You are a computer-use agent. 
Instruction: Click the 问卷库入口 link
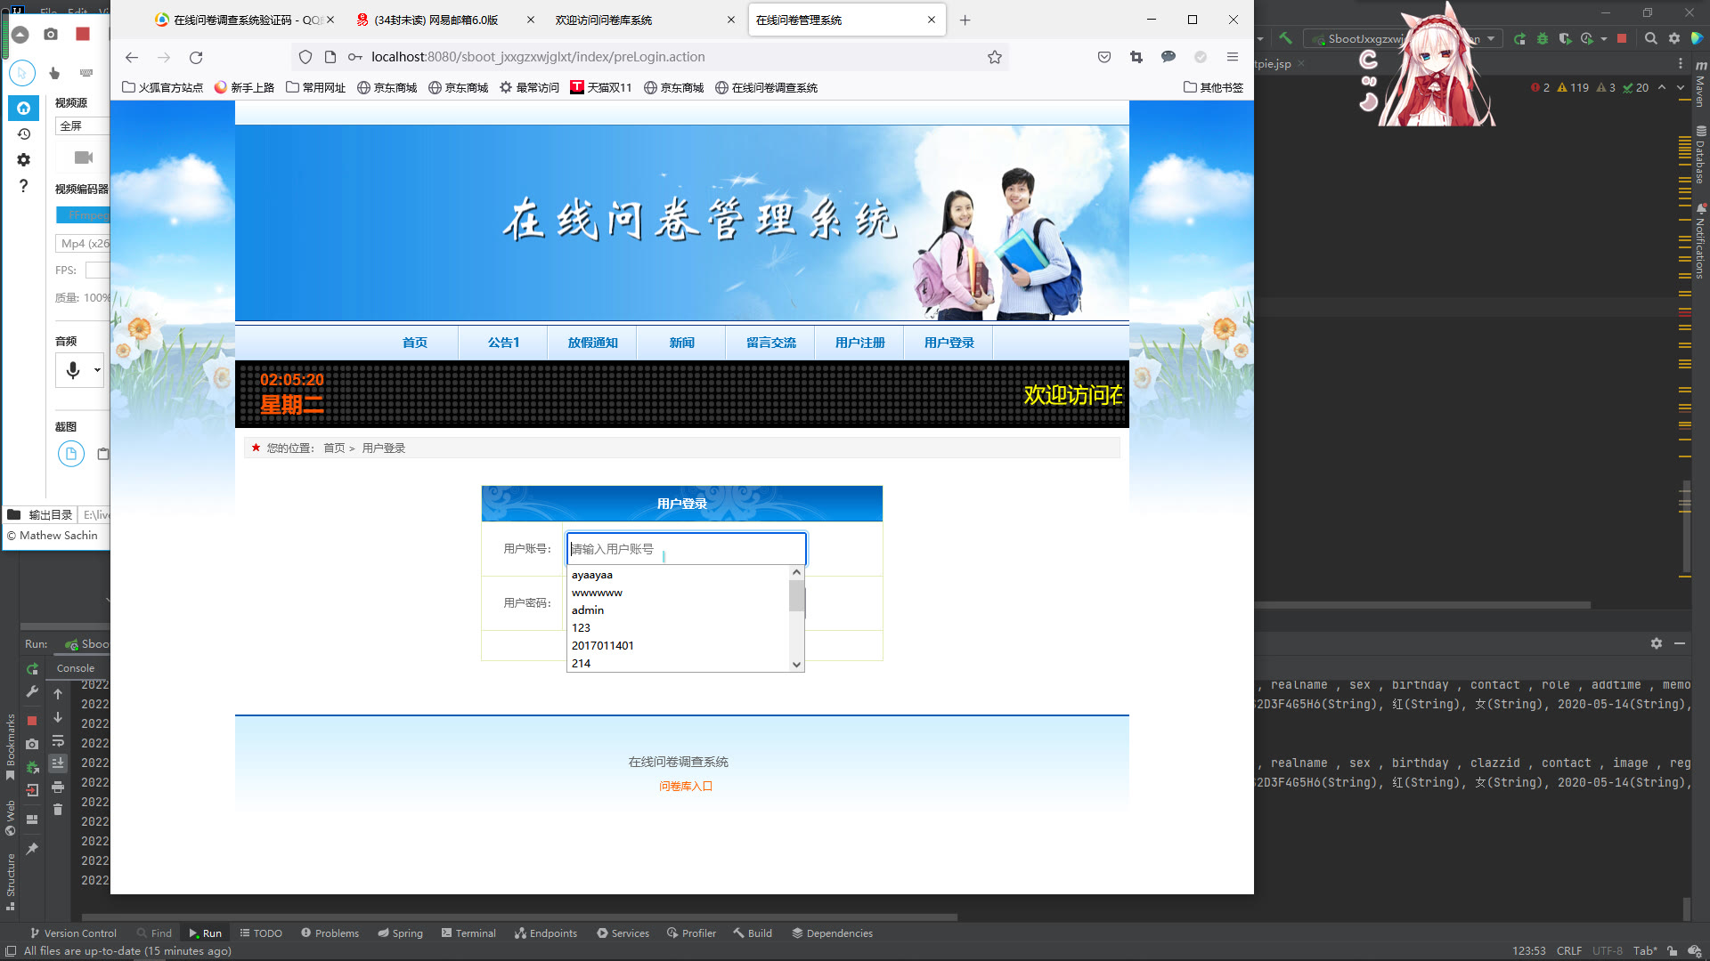(x=685, y=786)
